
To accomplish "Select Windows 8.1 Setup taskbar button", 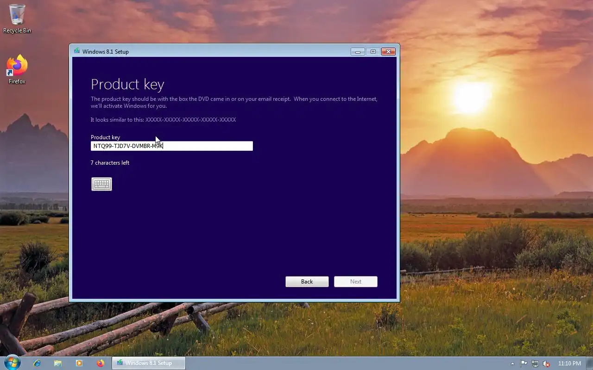I will tap(149, 363).
